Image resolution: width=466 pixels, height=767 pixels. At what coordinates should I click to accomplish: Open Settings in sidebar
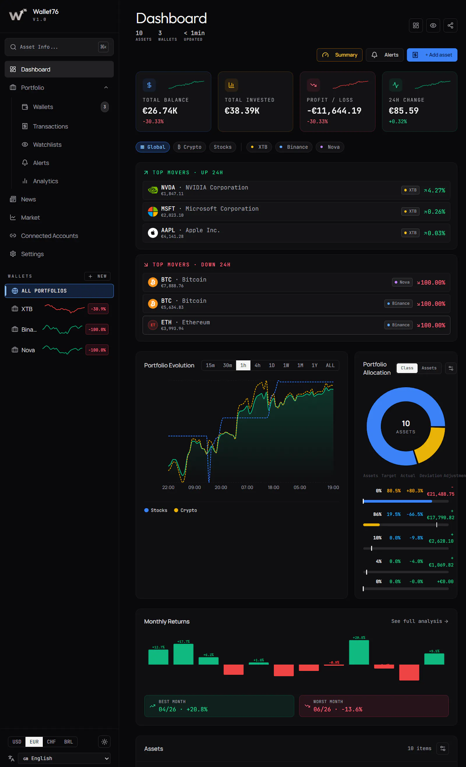click(x=59, y=254)
